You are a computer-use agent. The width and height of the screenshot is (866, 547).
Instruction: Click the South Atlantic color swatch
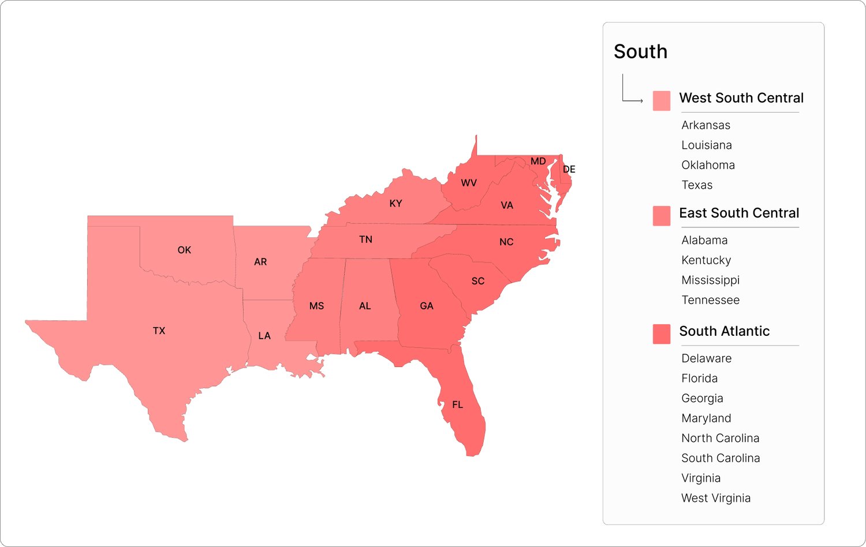661,334
